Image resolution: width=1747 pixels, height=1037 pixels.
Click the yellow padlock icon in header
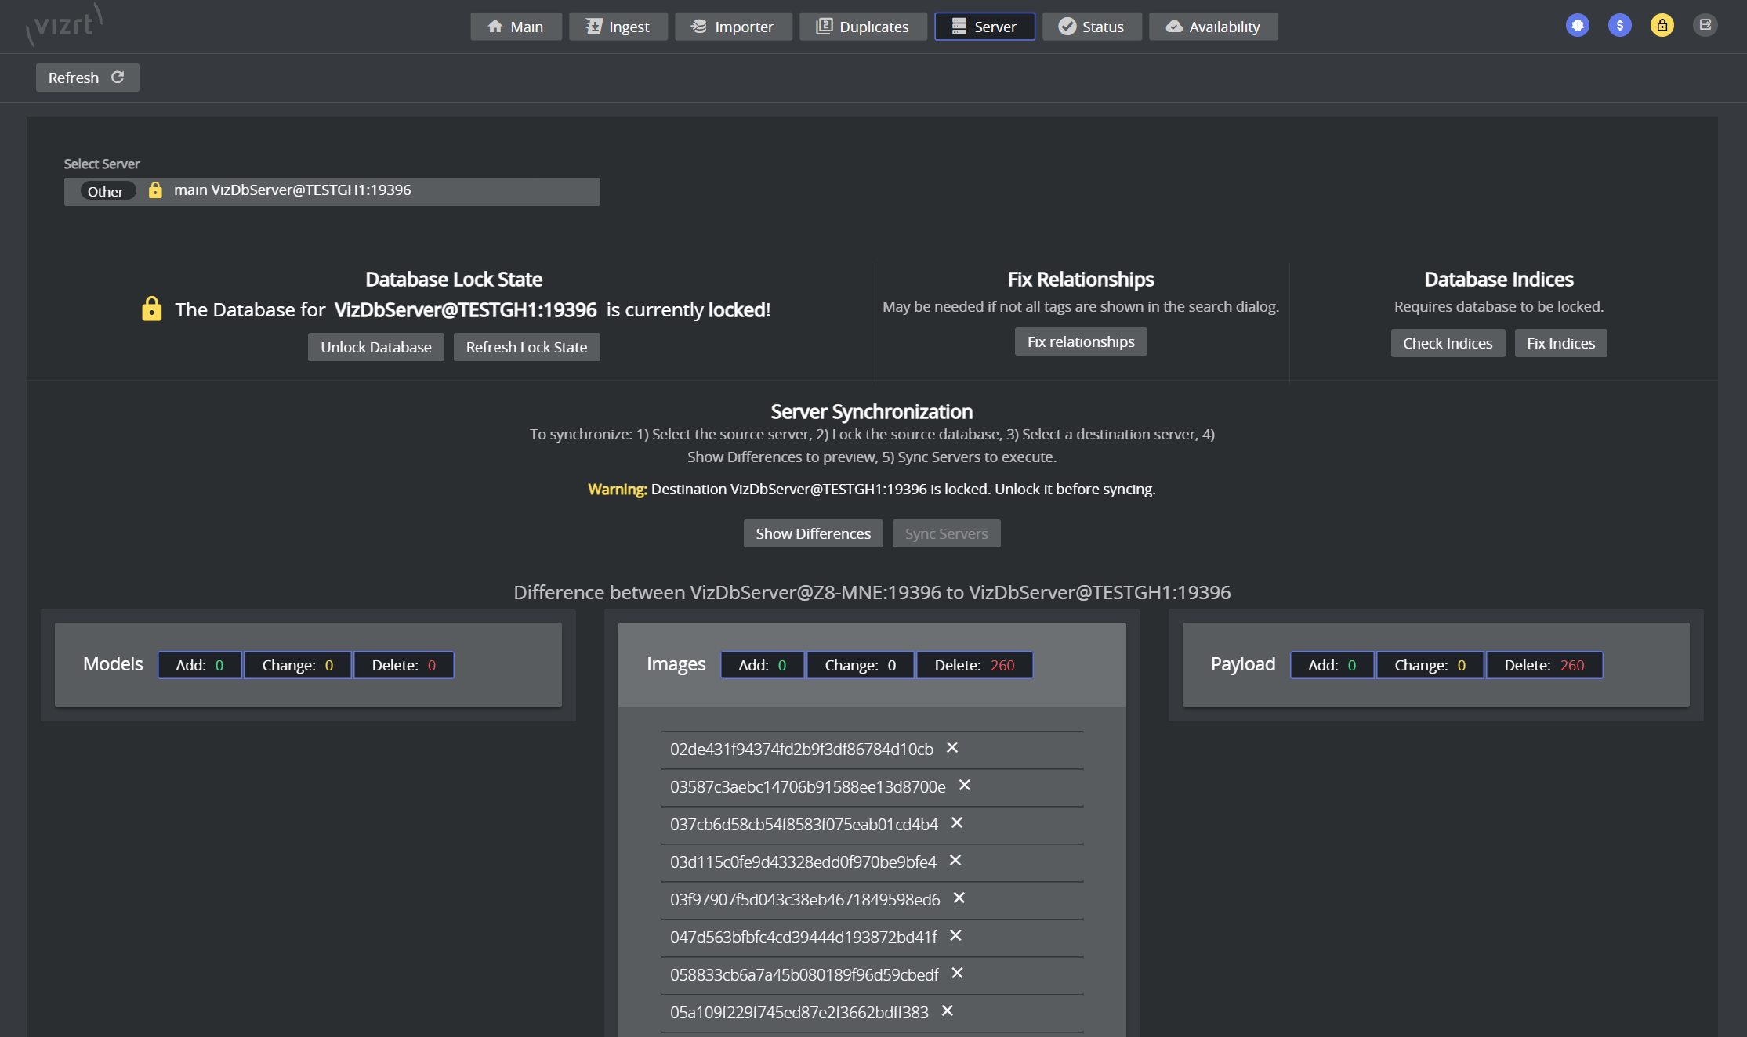1662,26
